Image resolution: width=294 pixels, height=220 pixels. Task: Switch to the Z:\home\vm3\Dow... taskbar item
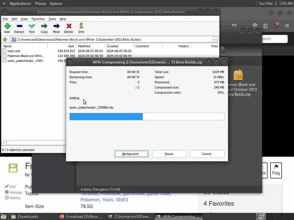[129, 217]
